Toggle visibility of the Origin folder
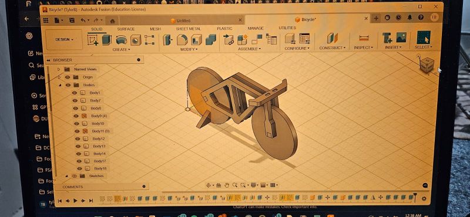This screenshot has height=217, width=470. click(67, 77)
